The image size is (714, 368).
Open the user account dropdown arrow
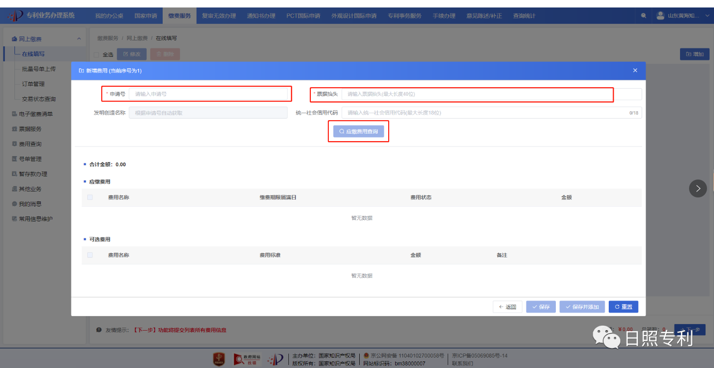(707, 16)
